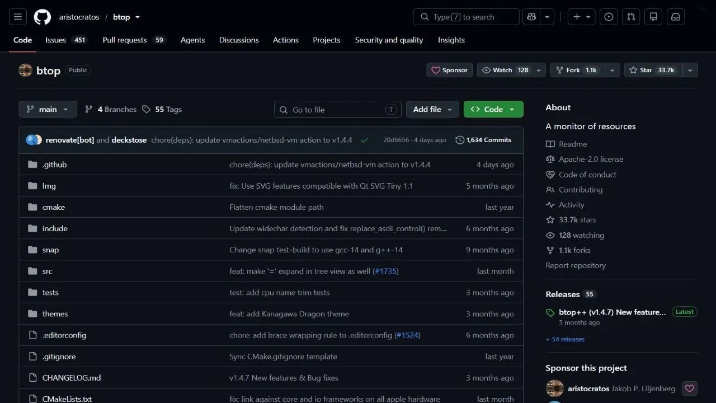
Task: Expand the Fork options caret
Action: [613, 70]
